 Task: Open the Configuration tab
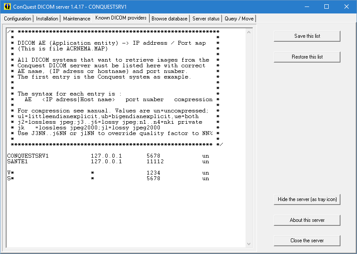coord(17,19)
